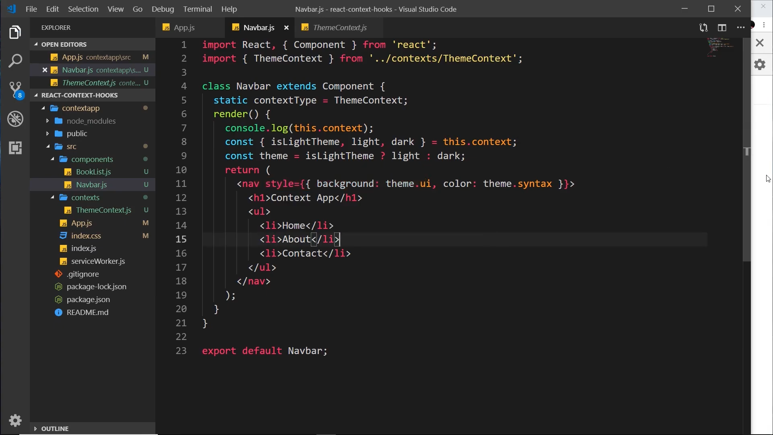Open the Debug view icon
Image resolution: width=773 pixels, height=435 pixels.
(15, 119)
